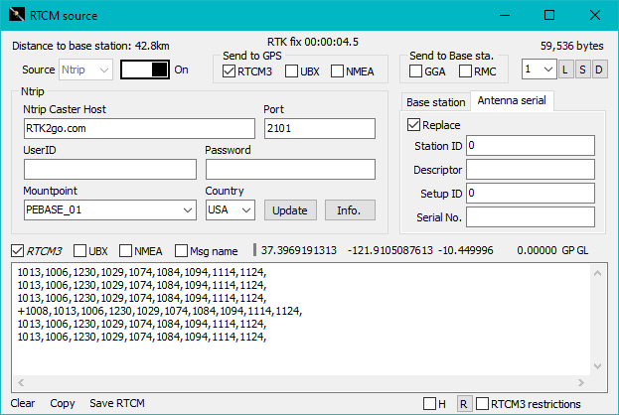
Task: Open the numbered preset dropdown showing 1
Action: (x=539, y=69)
